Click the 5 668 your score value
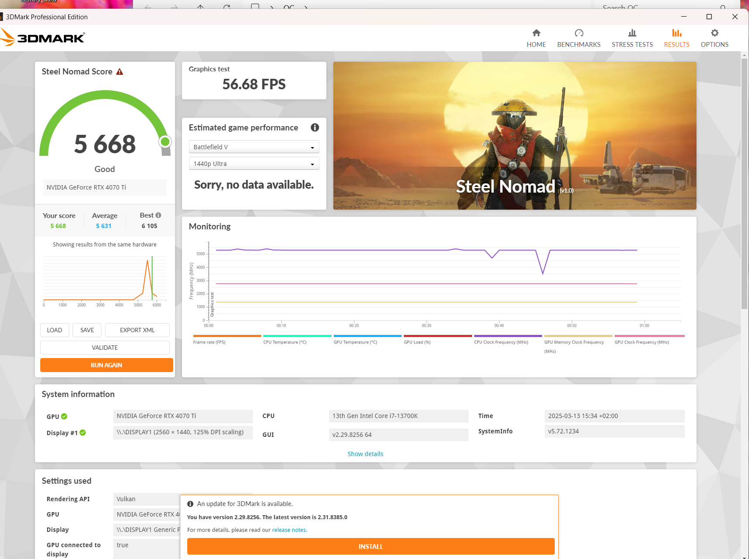Screen dimensions: 749x559 point(58,226)
